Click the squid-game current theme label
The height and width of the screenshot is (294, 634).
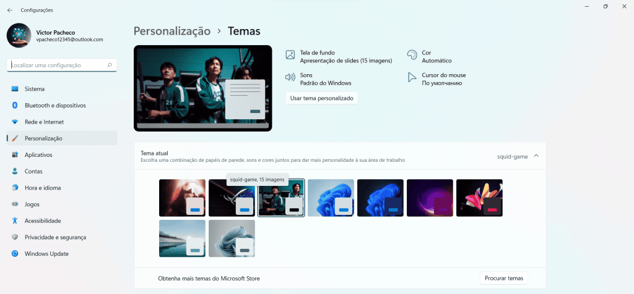point(512,156)
